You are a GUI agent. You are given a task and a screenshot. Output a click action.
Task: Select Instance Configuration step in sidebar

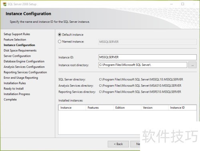pos(19,45)
